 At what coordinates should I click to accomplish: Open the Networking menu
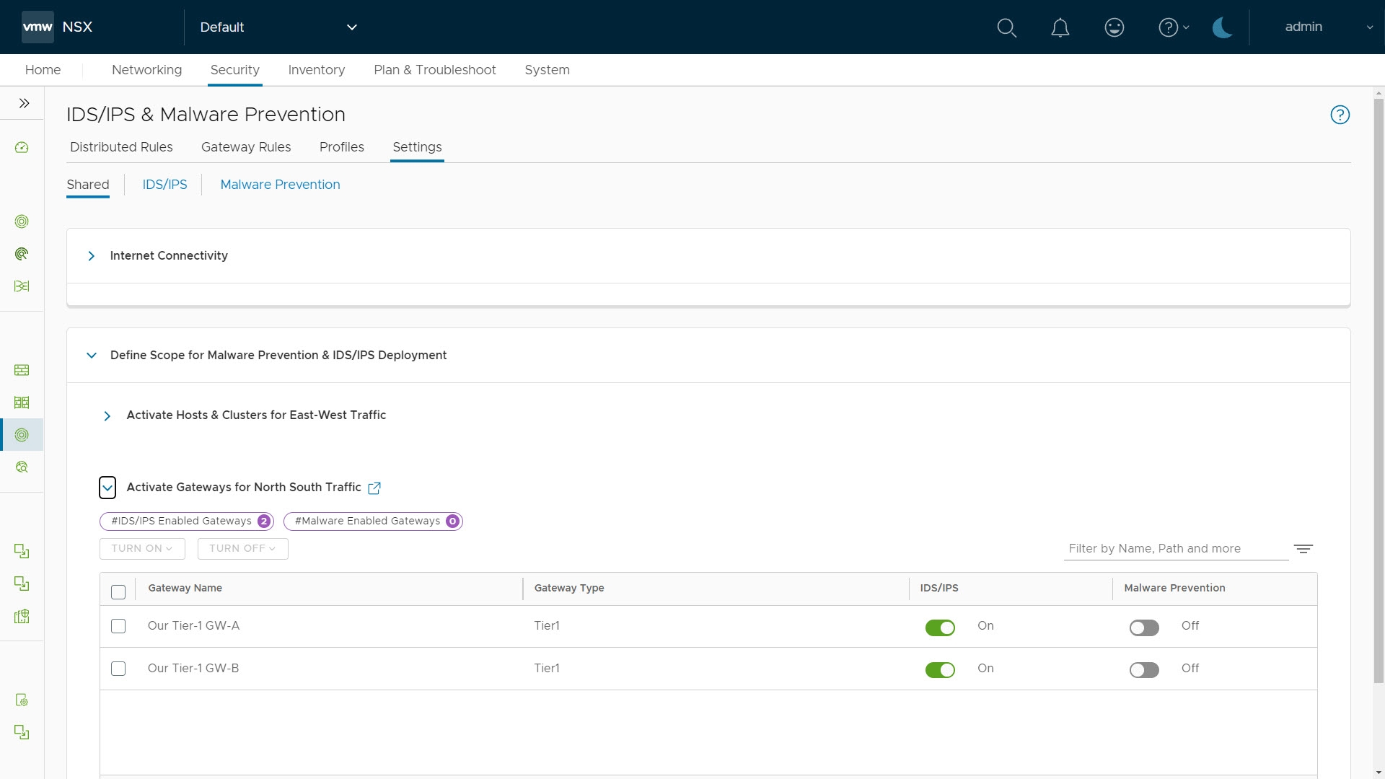point(146,70)
